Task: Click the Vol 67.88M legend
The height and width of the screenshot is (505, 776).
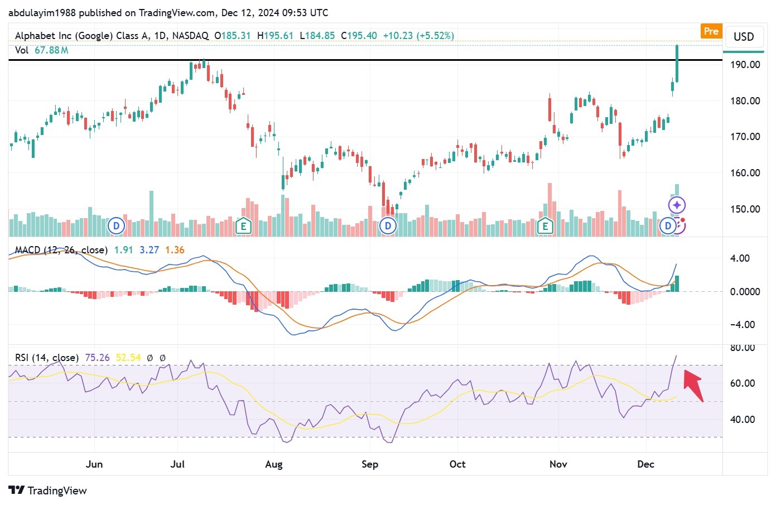Action: [42, 50]
